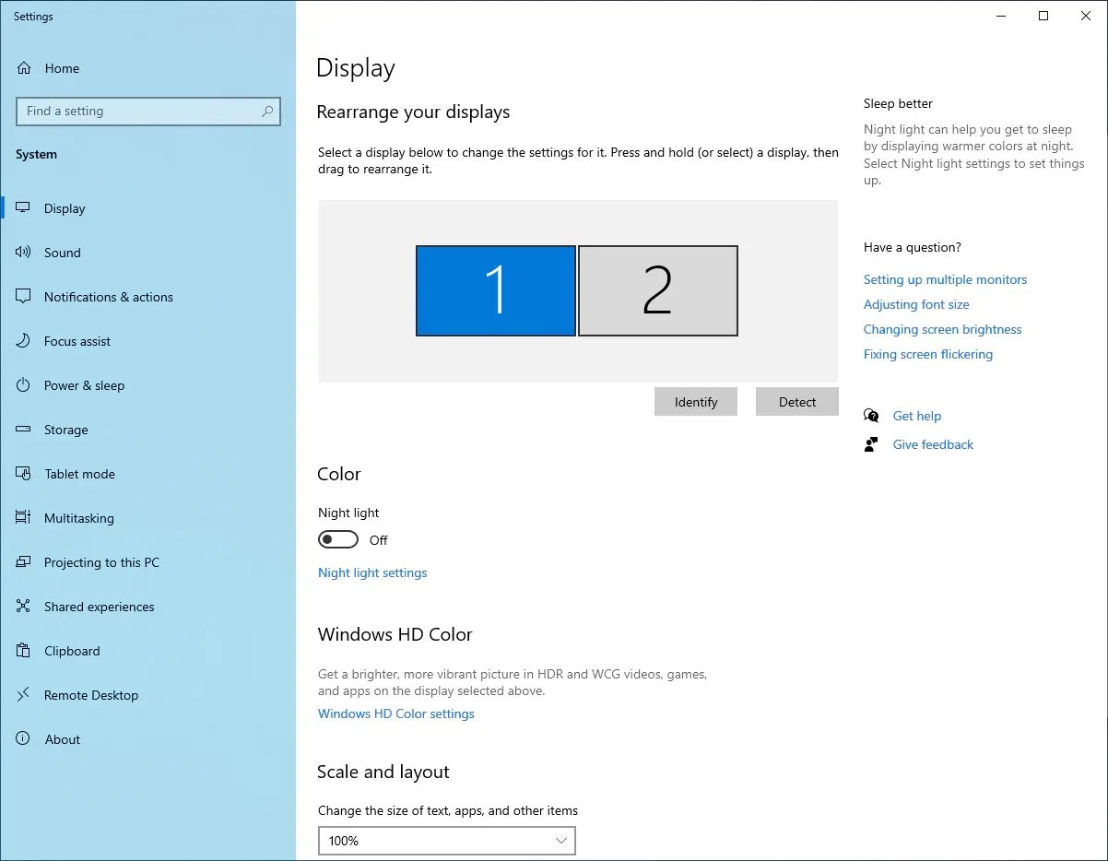Click the Get help icon
The height and width of the screenshot is (861, 1108).
[x=870, y=416]
